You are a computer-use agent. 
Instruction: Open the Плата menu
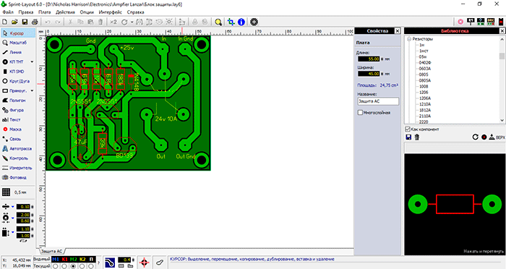(x=45, y=12)
